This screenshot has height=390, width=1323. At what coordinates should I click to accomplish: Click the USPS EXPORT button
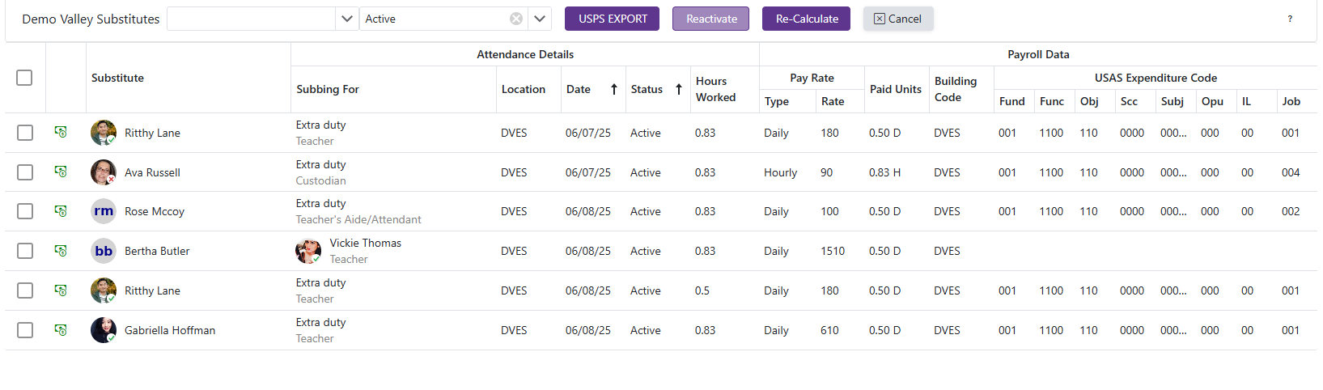point(612,19)
